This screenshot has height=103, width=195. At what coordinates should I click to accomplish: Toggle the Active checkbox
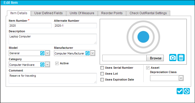pos(57,64)
